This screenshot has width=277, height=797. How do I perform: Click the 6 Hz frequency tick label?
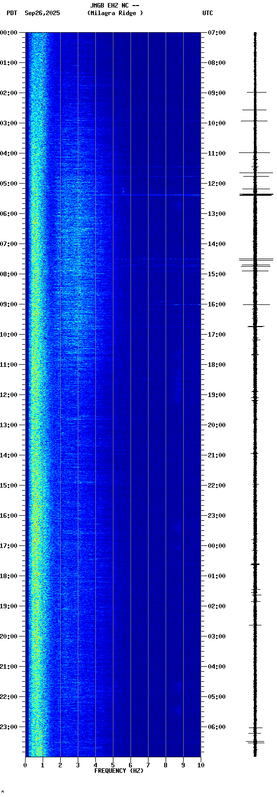[130, 765]
